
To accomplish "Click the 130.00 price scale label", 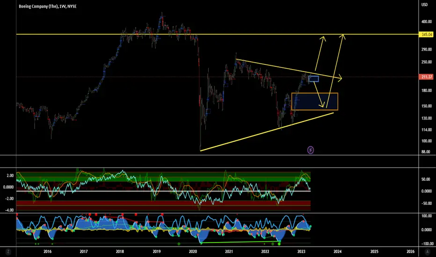I will [427, 118].
